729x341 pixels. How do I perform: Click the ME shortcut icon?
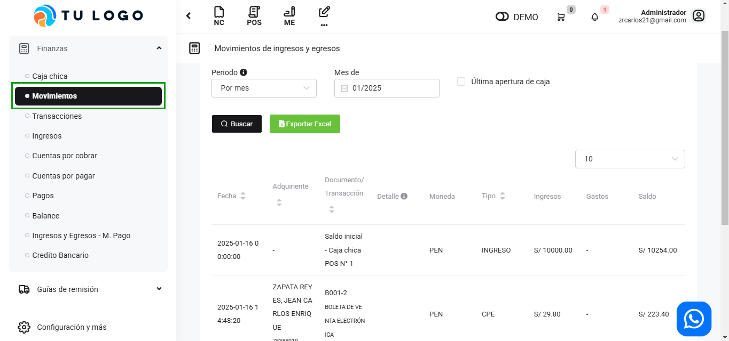click(x=289, y=15)
